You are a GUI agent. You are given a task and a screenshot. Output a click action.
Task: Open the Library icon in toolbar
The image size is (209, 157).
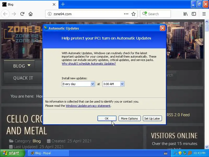pyautogui.click(x=185, y=14)
